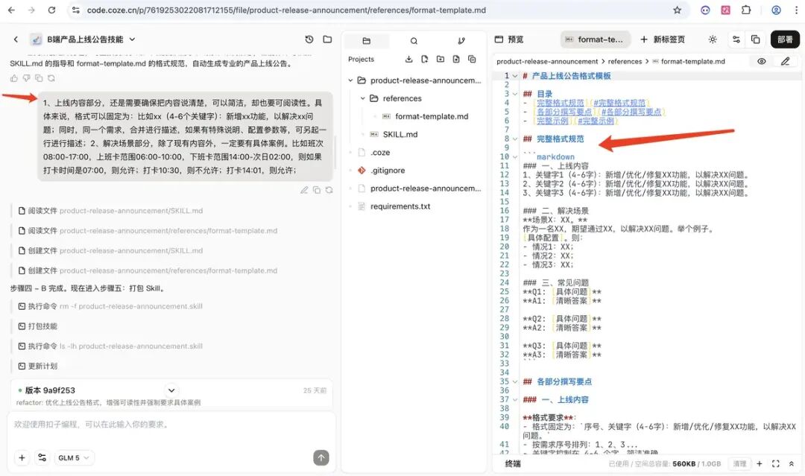Fold the 完整格式规范 section at line 8
Image resolution: width=805 pixels, height=476 pixels.
point(515,139)
